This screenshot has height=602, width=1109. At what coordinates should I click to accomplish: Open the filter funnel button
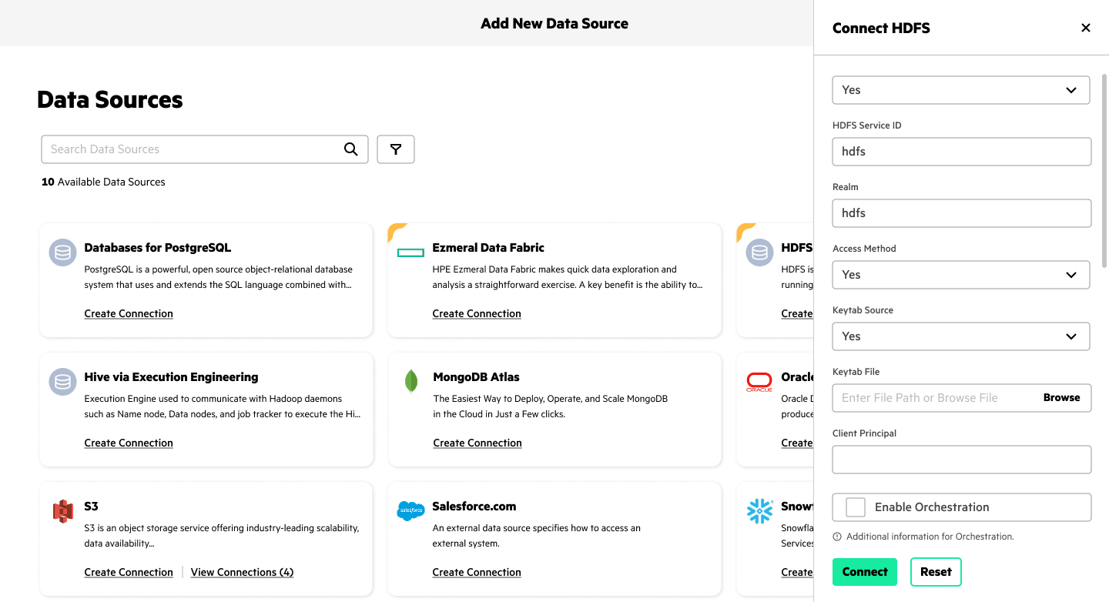click(396, 149)
